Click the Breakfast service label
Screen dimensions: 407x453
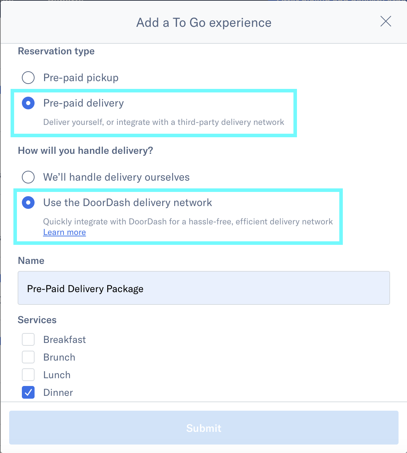[x=65, y=339]
